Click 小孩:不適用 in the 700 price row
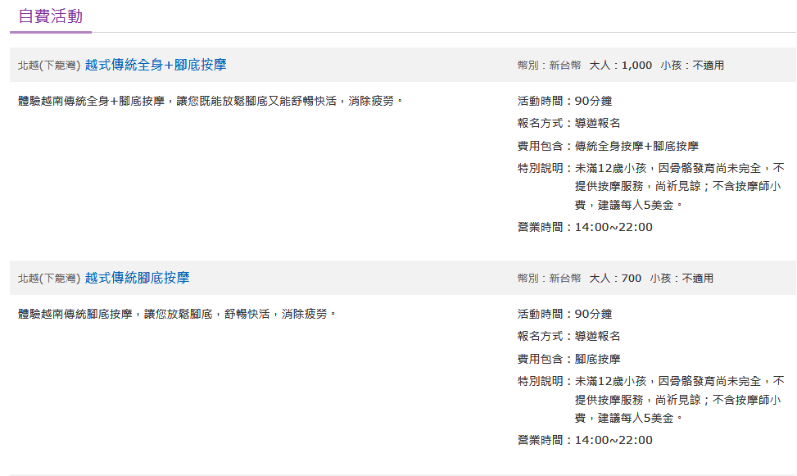 click(x=682, y=279)
